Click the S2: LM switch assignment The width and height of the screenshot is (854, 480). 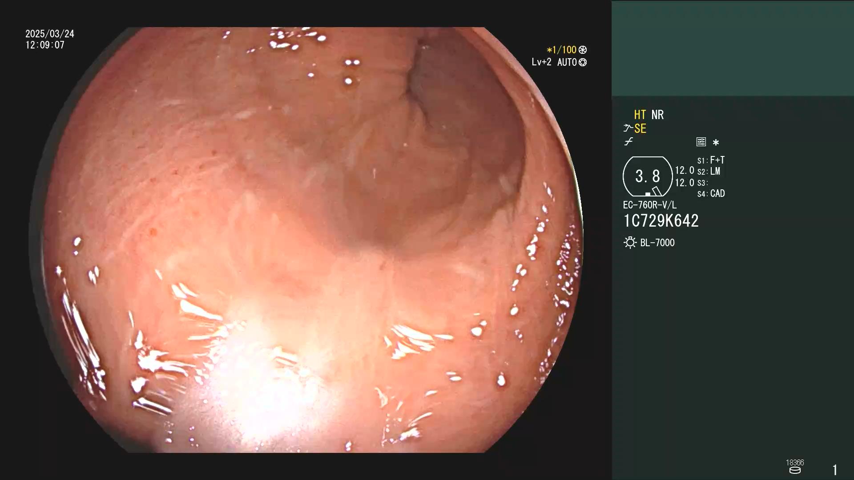pos(709,171)
